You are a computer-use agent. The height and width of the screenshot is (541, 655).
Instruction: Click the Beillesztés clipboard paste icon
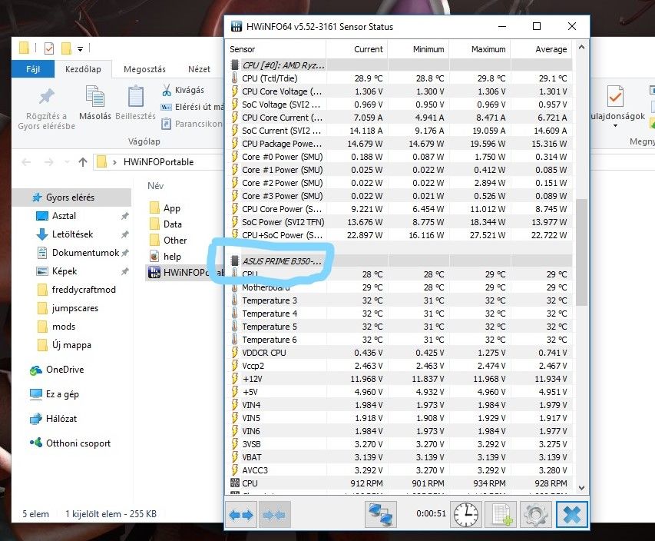[135, 96]
